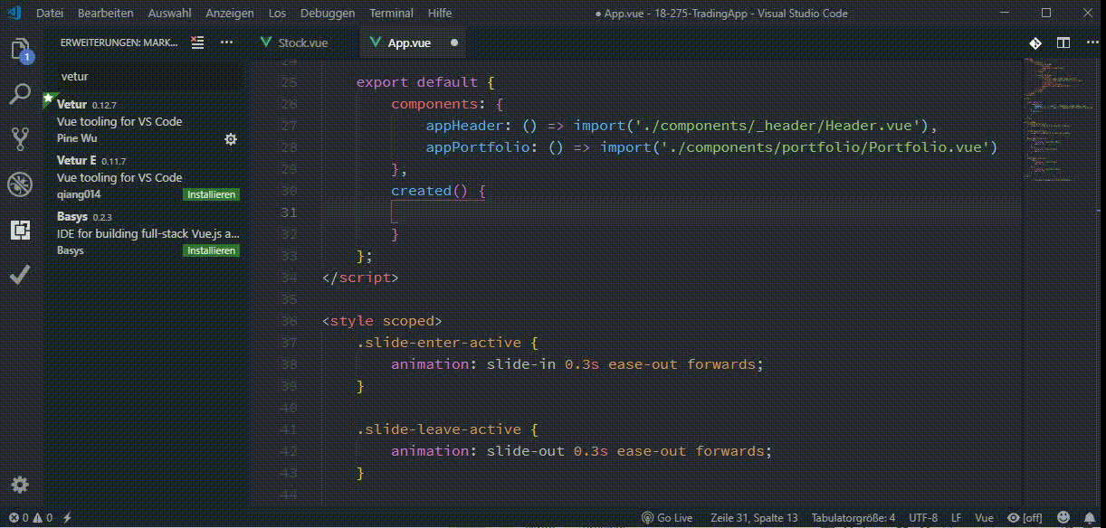The width and height of the screenshot is (1106, 528).
Task: Open the Los menu
Action: 277,14
